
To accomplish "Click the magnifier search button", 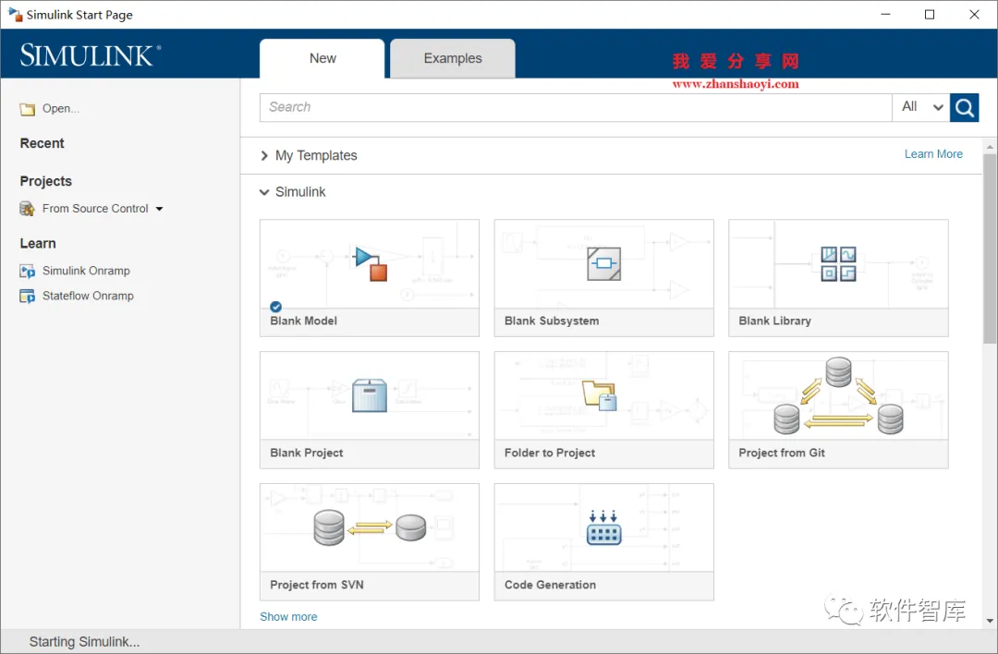I will point(964,107).
